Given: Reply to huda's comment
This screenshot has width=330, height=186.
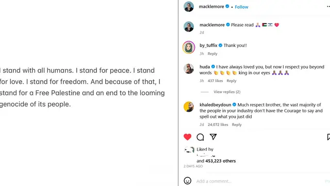Looking at the screenshot, I should pos(232,81).
